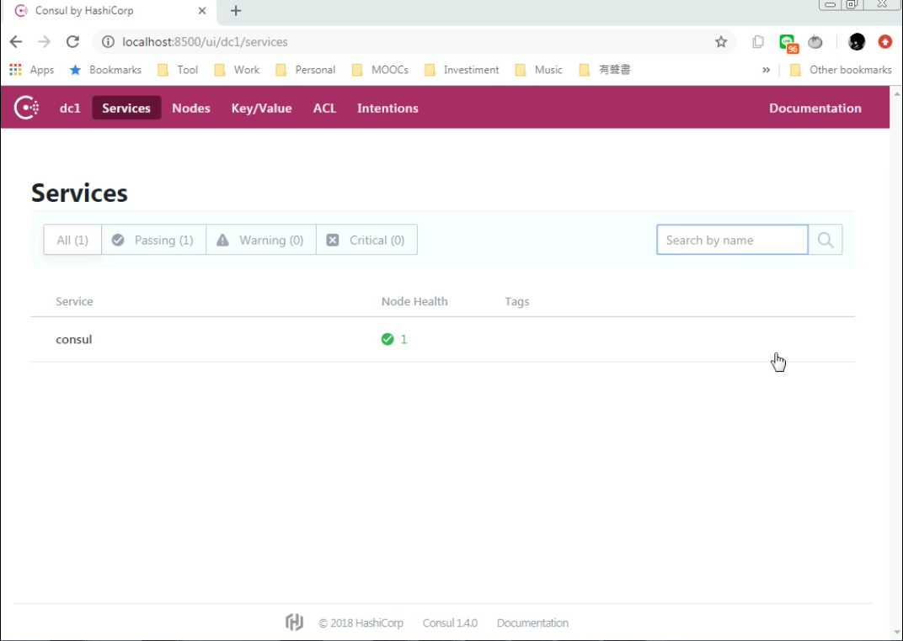
Task: Click the Services page heading
Action: coord(79,193)
